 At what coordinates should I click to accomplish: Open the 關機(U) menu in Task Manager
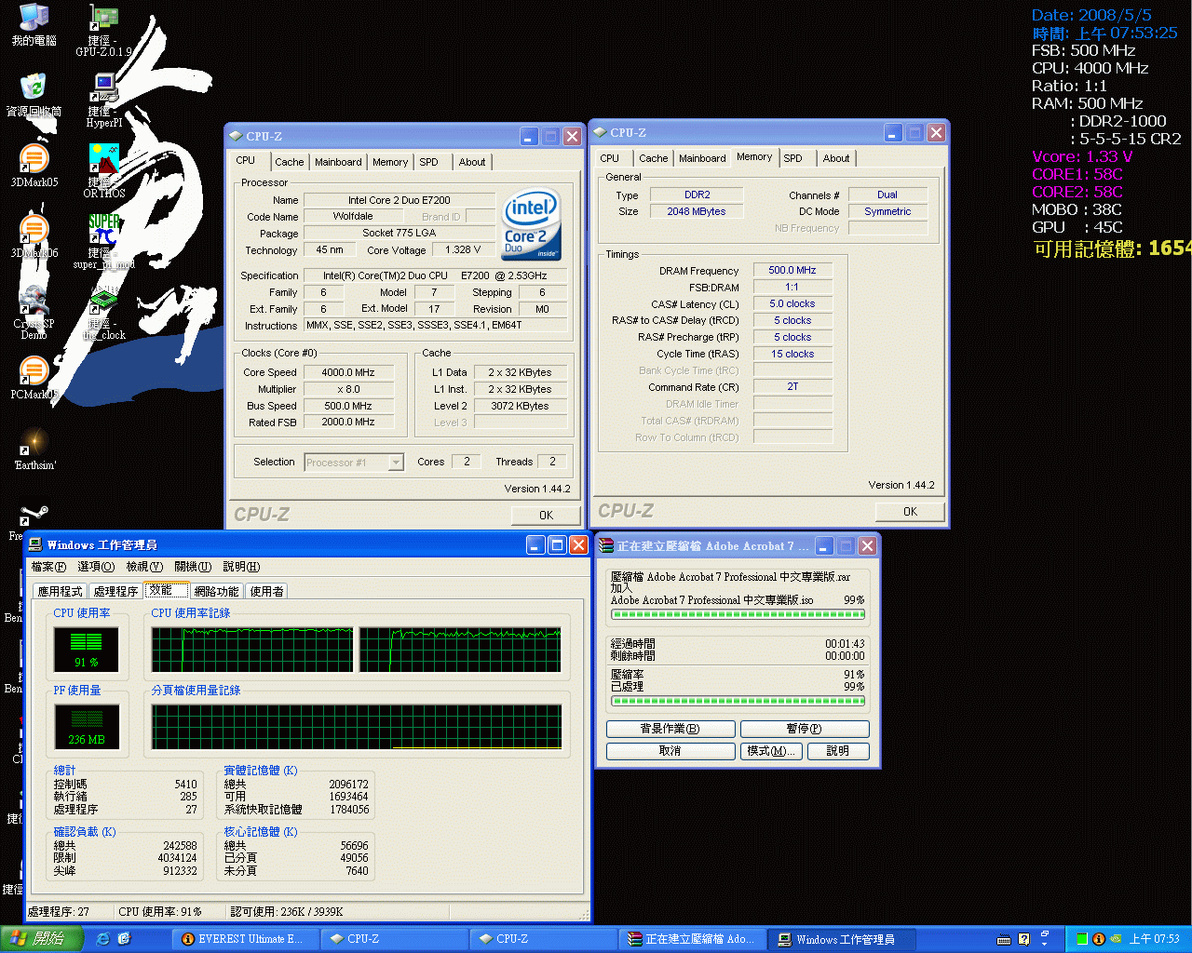point(193,567)
